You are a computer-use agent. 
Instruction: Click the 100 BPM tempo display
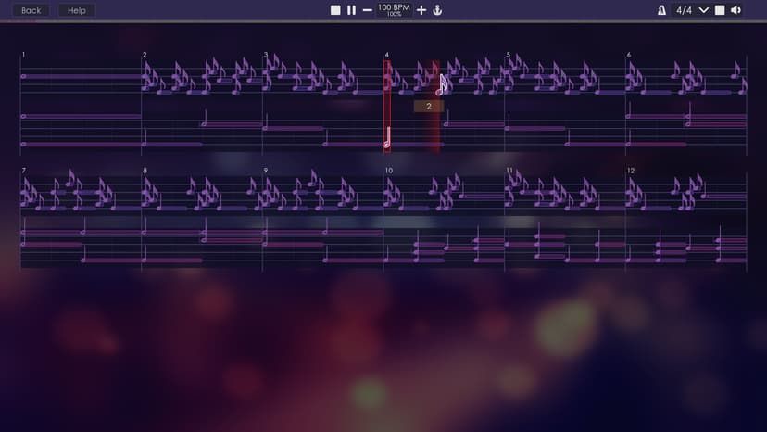pyautogui.click(x=394, y=10)
